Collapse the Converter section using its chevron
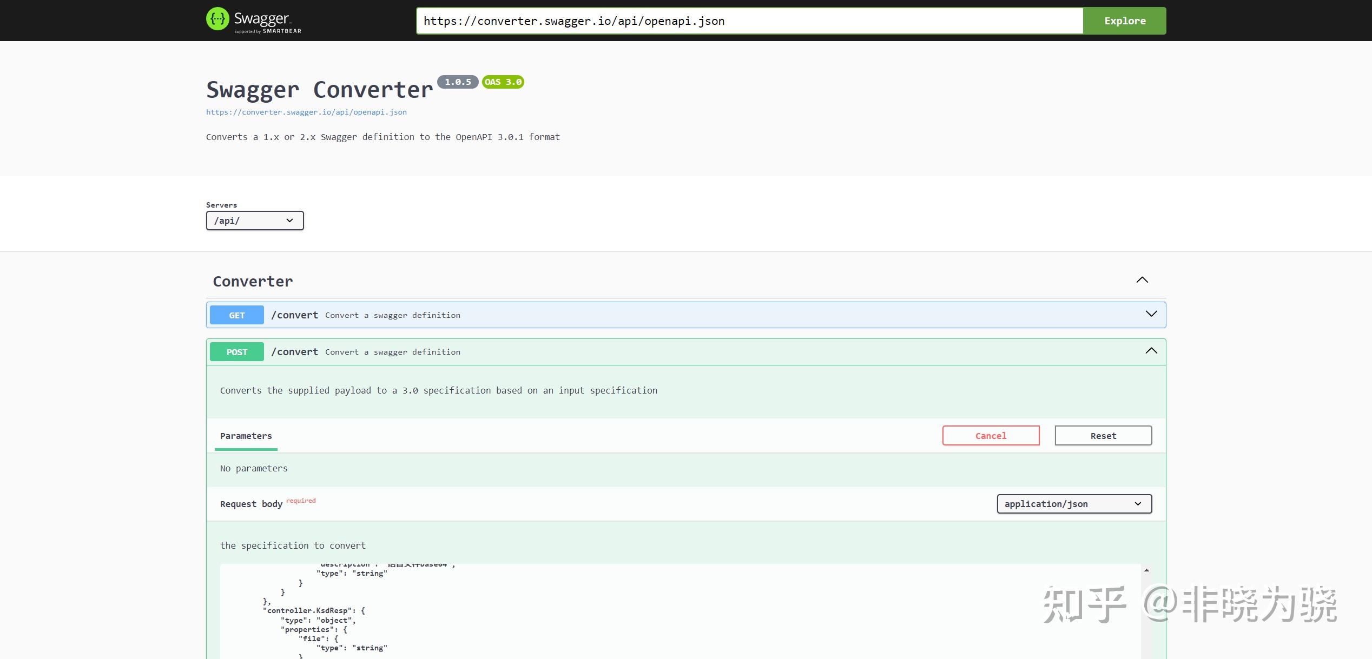 coord(1142,280)
